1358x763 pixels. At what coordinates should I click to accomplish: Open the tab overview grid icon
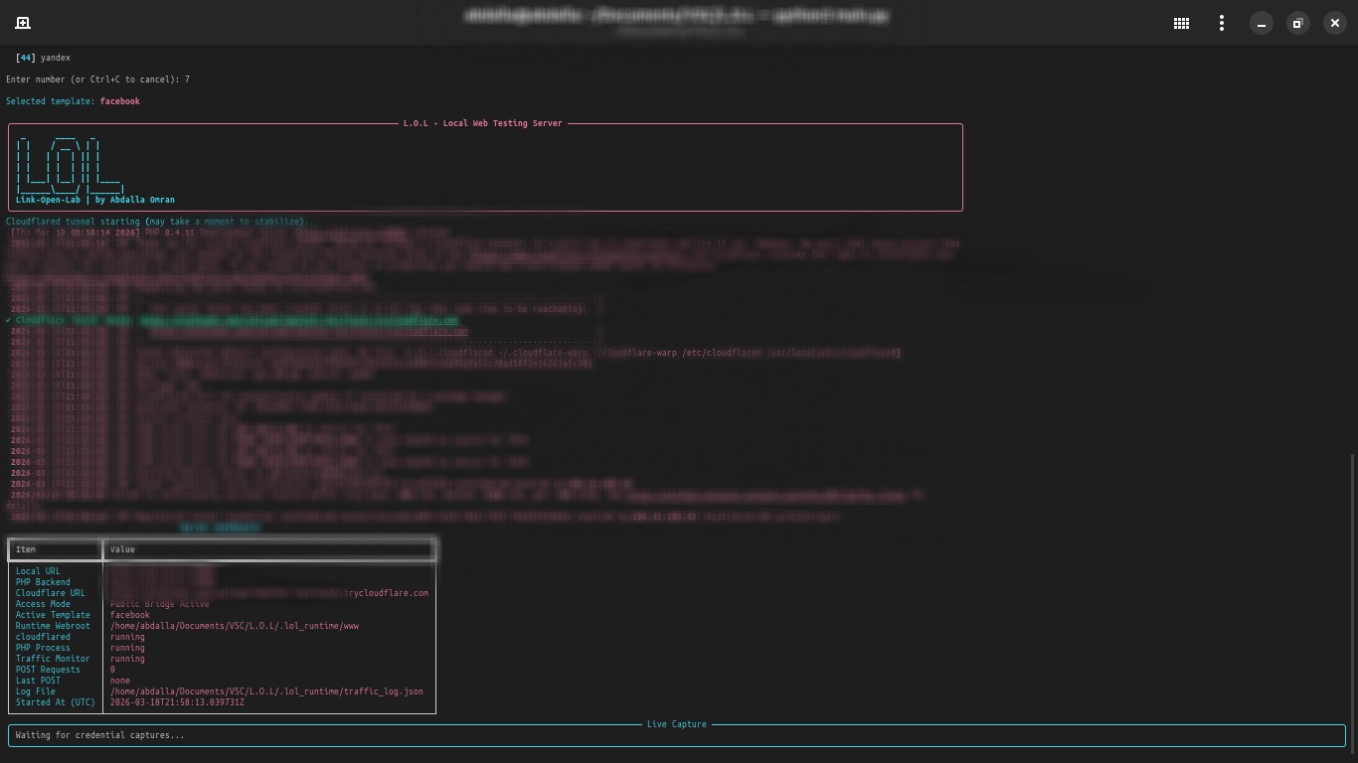(x=1181, y=23)
